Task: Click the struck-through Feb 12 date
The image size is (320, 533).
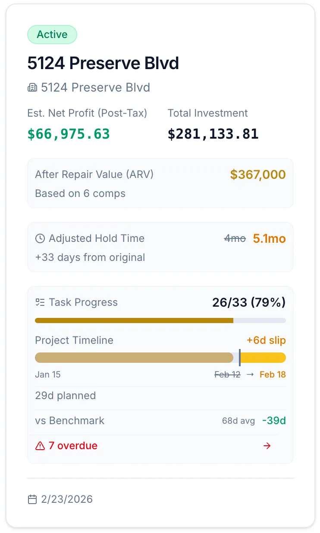Action: (x=227, y=374)
